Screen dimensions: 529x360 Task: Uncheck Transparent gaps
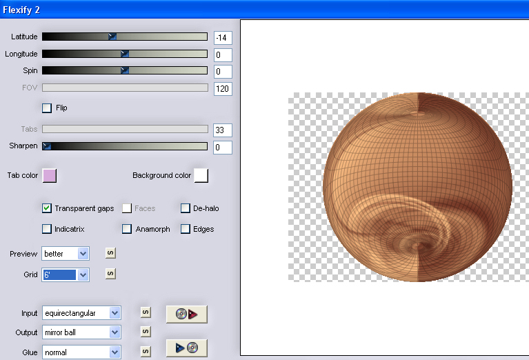[x=47, y=208]
